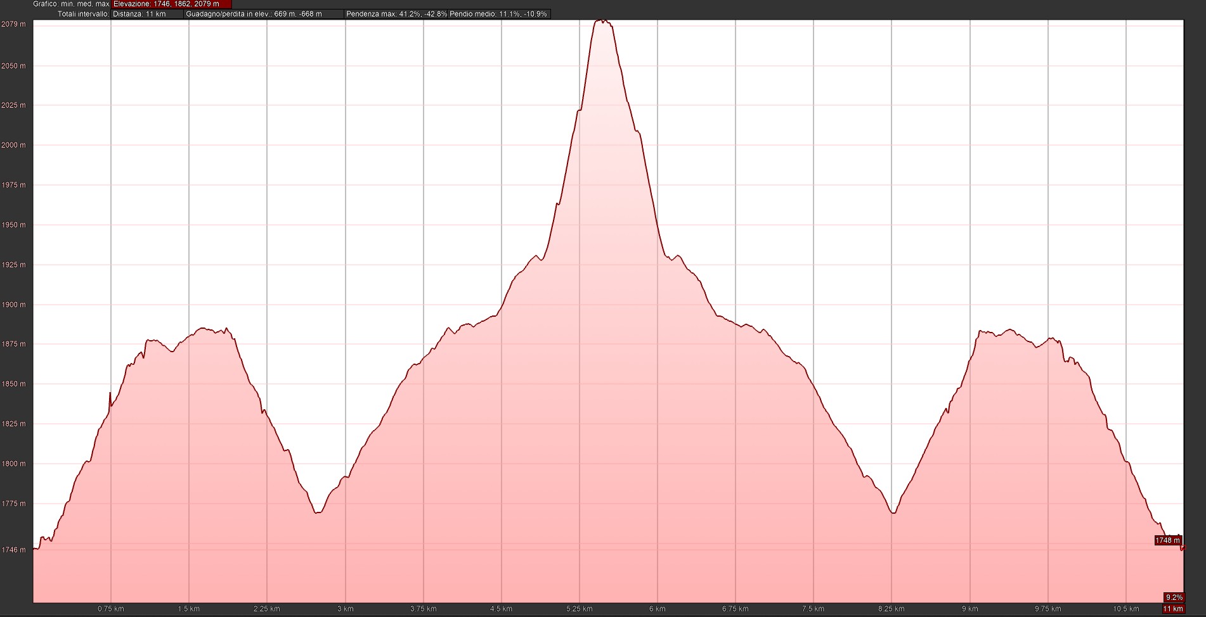Click the 8.25 km label on distance axis
Viewport: 1206px width, 617px height.
coord(891,609)
